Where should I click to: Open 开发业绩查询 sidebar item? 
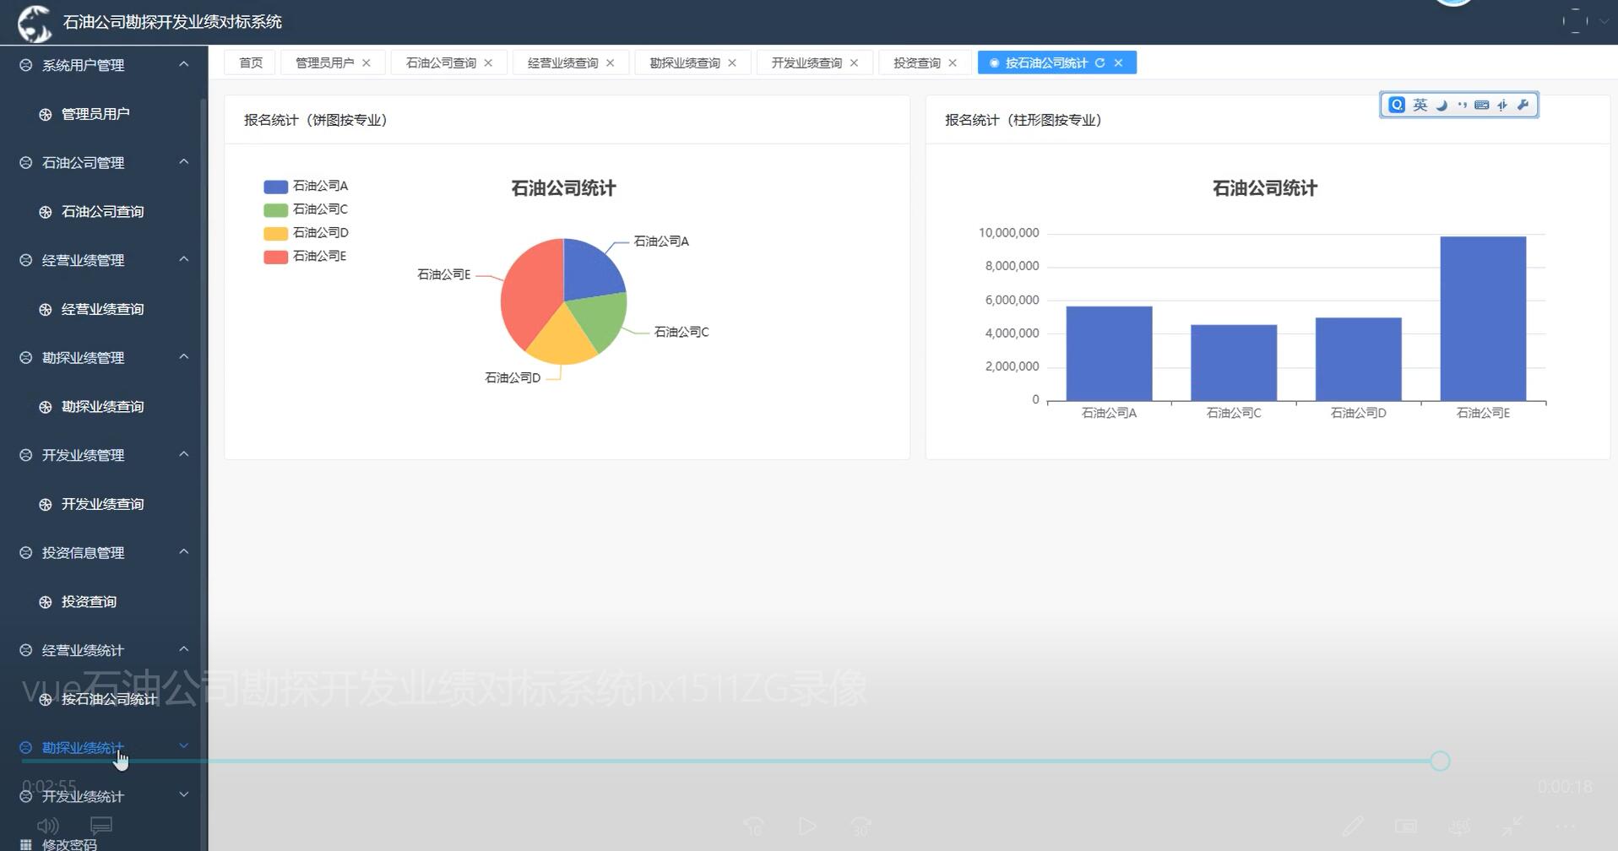click(x=102, y=504)
